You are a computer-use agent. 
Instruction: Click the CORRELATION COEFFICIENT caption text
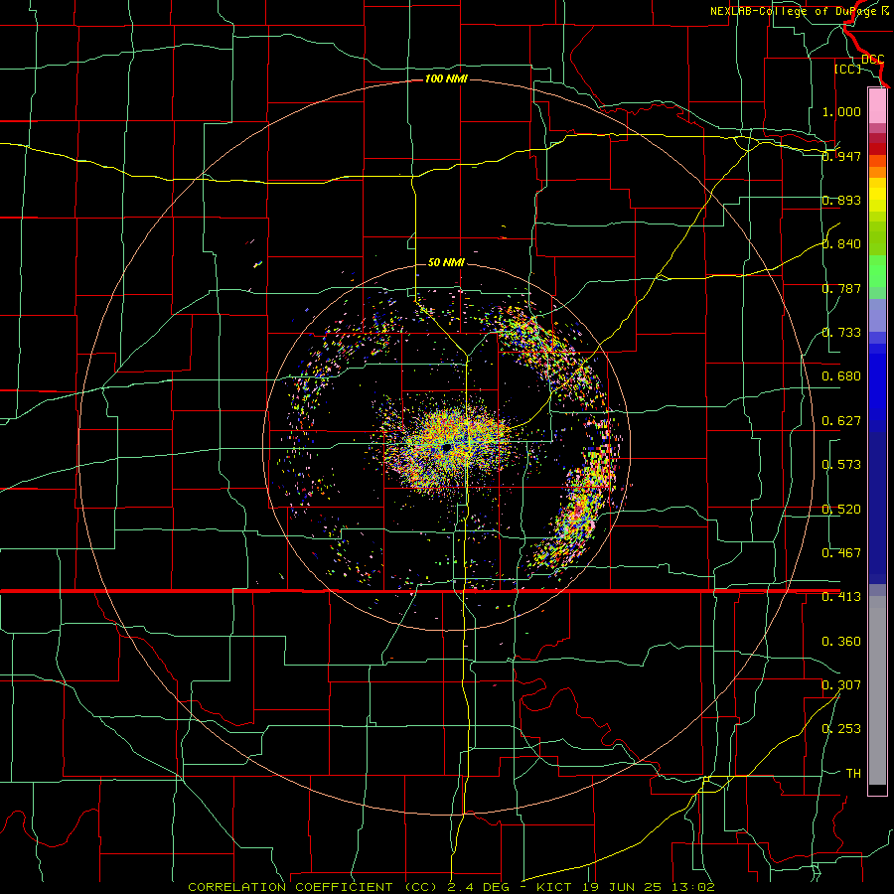290,887
